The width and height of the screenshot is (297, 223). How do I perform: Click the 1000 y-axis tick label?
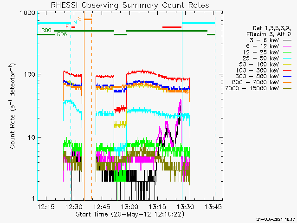[x=28, y=13]
